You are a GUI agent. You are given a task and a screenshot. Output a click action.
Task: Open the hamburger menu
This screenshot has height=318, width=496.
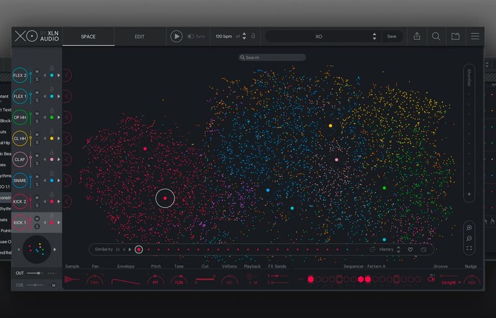(475, 37)
